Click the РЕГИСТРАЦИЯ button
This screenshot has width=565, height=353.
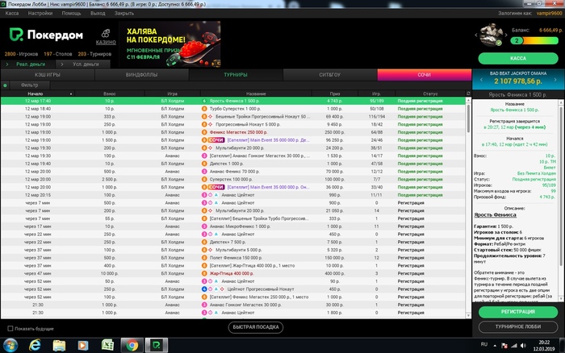518,312
